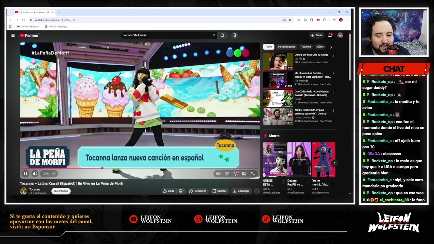Open the YouTube notifications bell
The image size is (434, 244).
pyautogui.click(x=330, y=35)
